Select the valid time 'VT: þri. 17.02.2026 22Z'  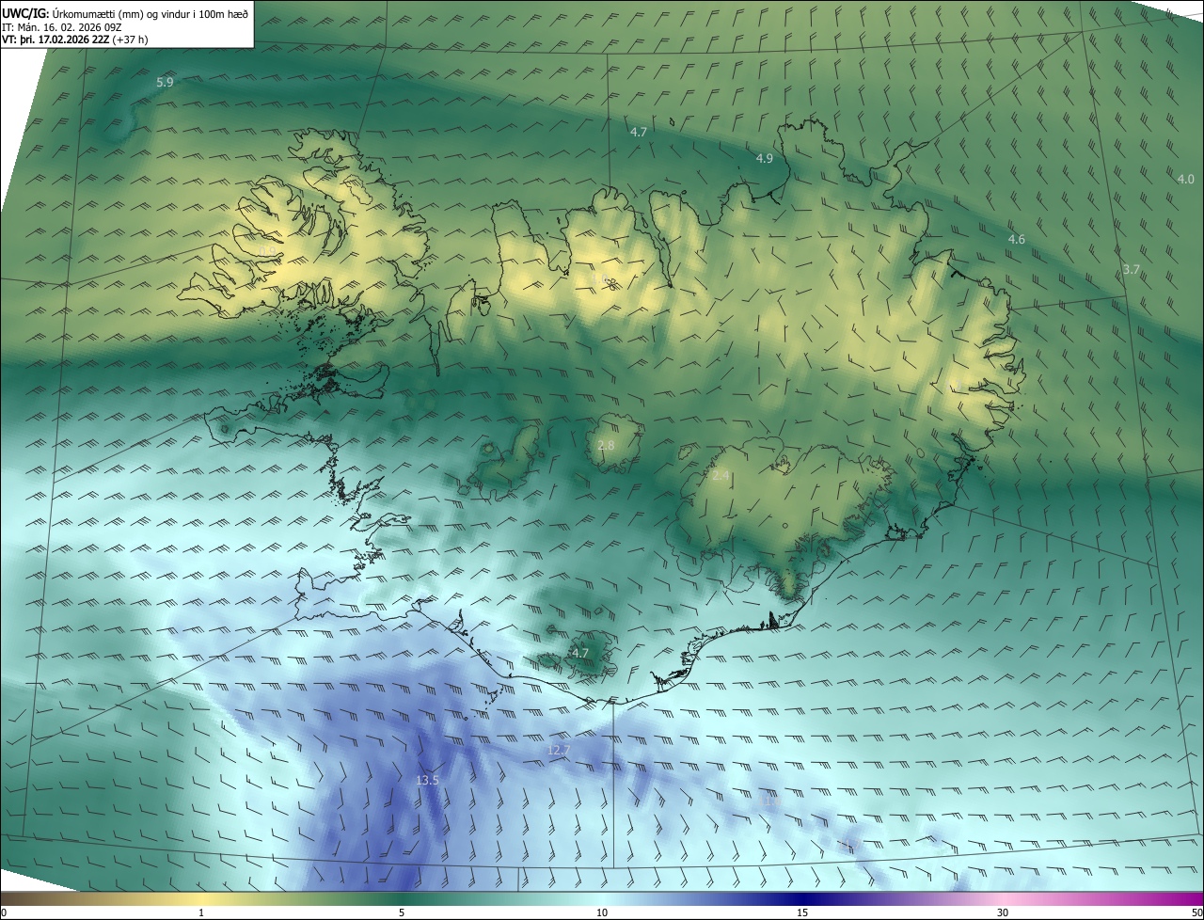pos(56,40)
